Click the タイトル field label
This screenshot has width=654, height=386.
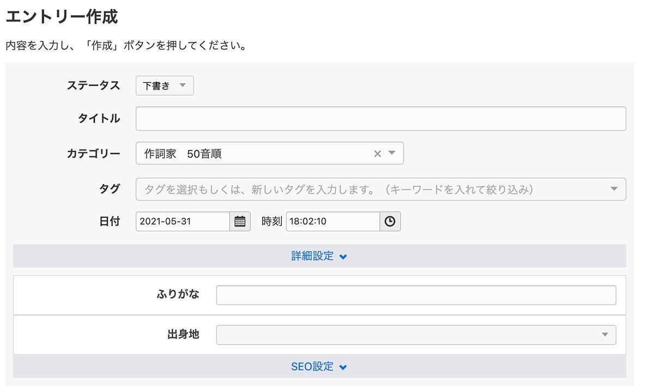99,119
